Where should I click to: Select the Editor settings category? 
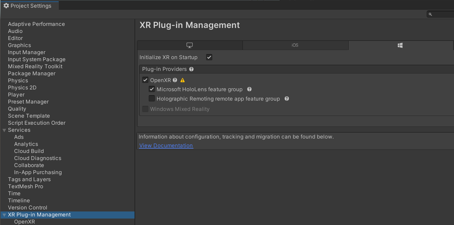pyautogui.click(x=15, y=38)
